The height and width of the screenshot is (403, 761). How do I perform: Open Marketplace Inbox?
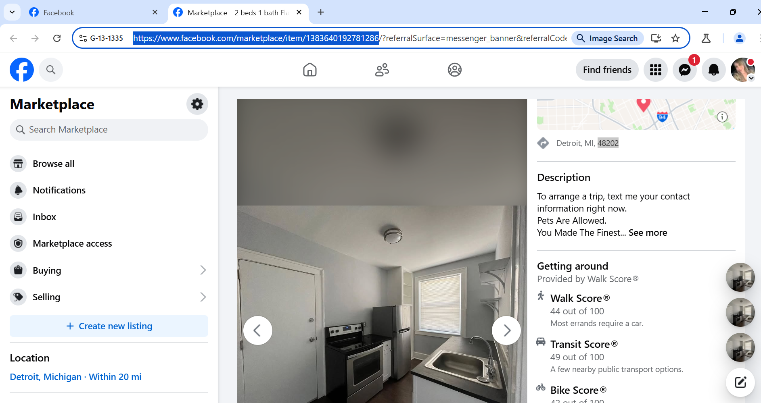pos(109,217)
